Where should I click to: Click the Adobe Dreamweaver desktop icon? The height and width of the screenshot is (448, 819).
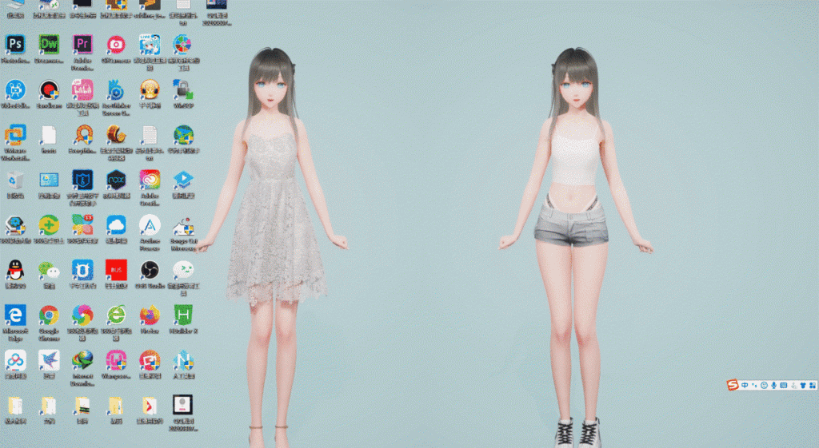pos(49,45)
